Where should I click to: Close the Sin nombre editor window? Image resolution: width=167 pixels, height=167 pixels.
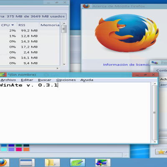click(154, 75)
